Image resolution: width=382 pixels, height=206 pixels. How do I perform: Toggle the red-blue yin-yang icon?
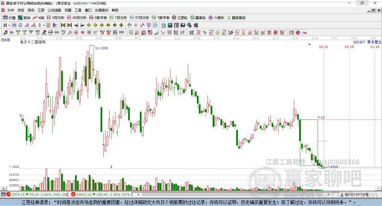point(298,33)
